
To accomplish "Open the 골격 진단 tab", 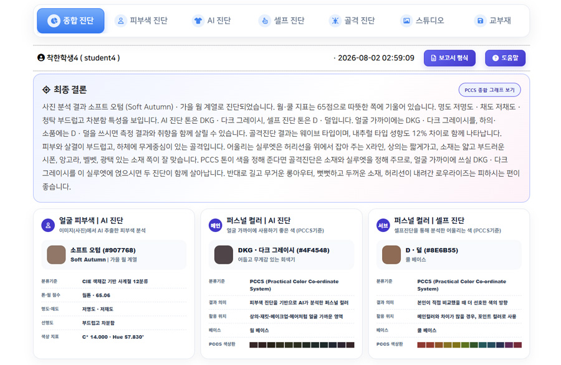I will click(x=352, y=21).
